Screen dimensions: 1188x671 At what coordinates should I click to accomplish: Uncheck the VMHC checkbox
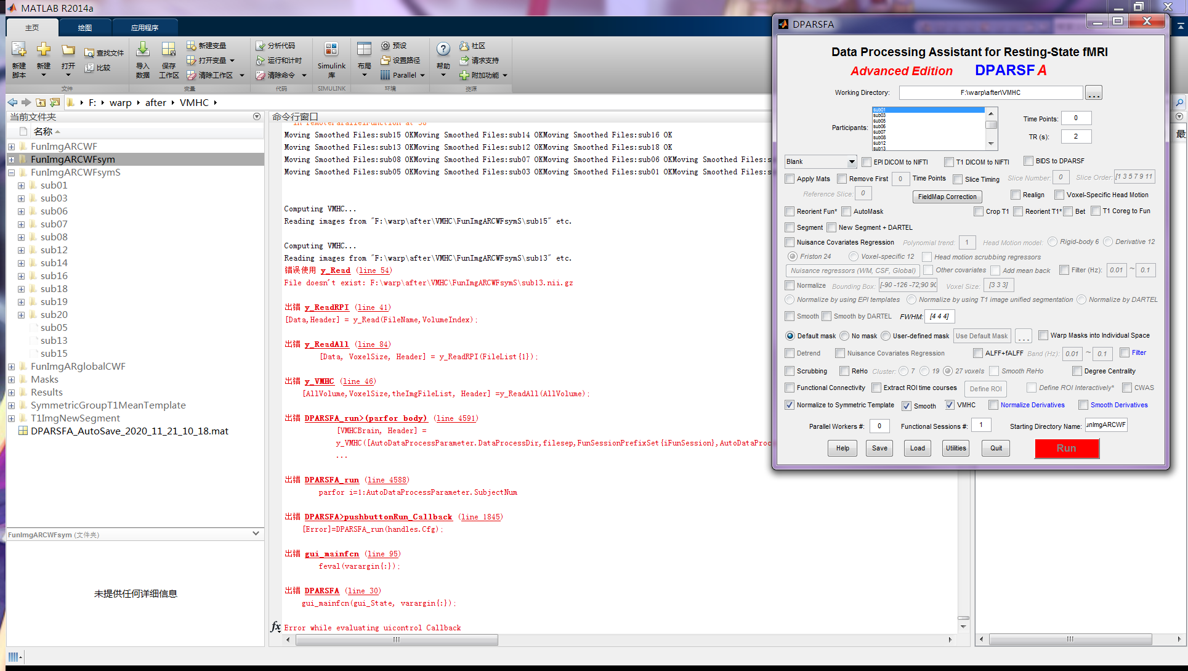click(x=950, y=405)
